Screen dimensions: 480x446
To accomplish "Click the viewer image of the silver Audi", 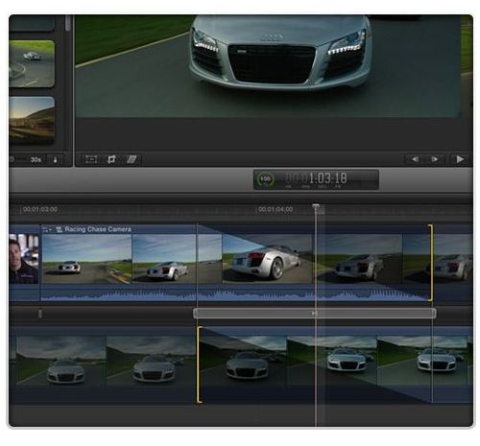I will pos(268,66).
